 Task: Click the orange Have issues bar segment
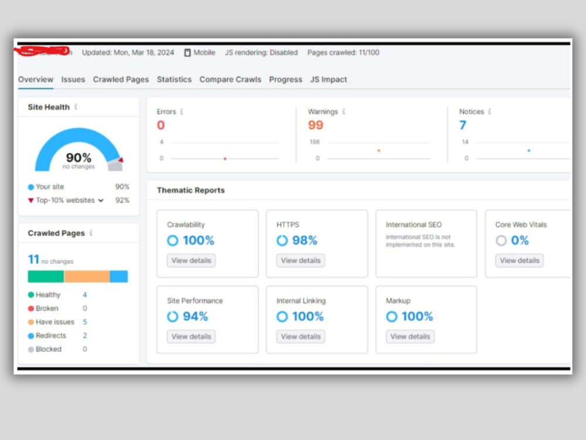(87, 276)
